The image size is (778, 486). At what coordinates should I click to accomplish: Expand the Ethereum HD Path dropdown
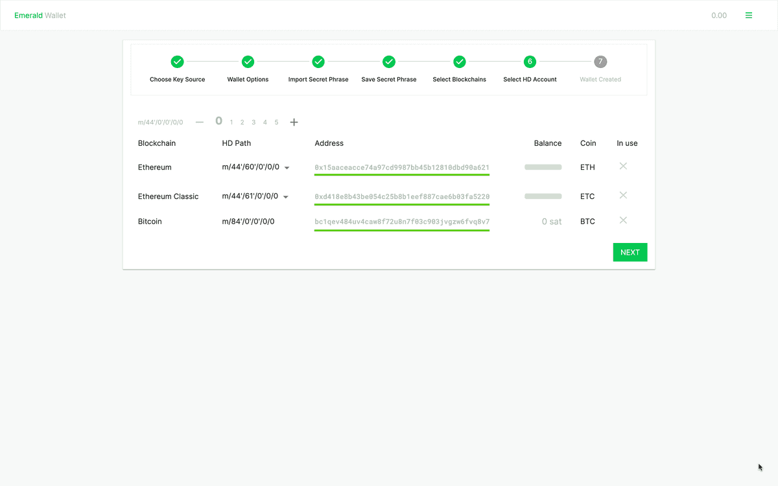click(x=287, y=168)
